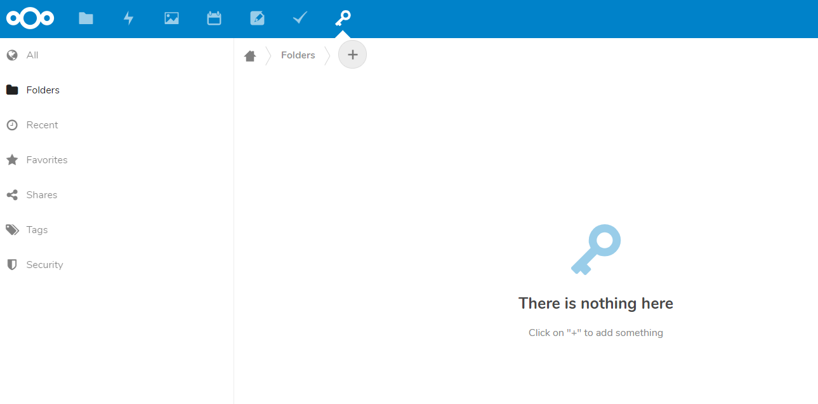
Task: Click the star icon beside Favorites
Action: tap(12, 160)
